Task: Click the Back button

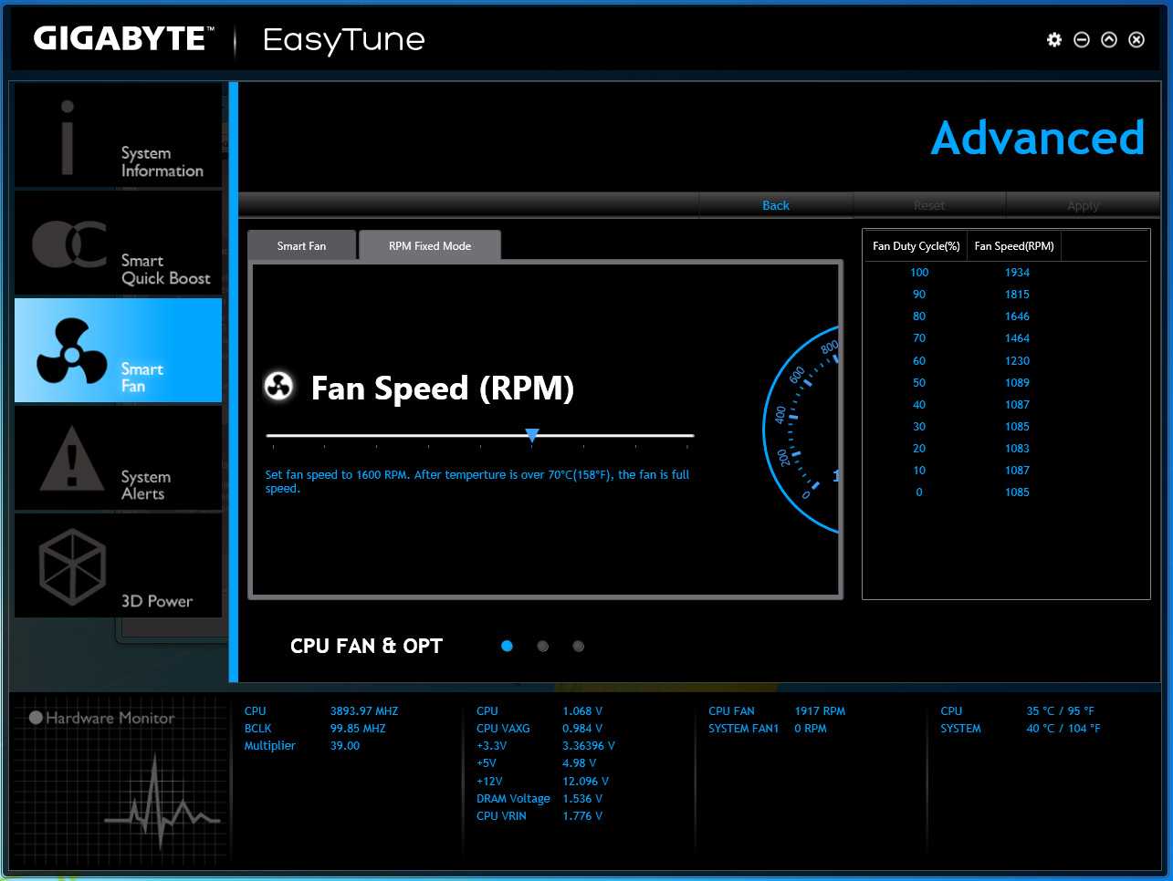Action: (x=776, y=206)
